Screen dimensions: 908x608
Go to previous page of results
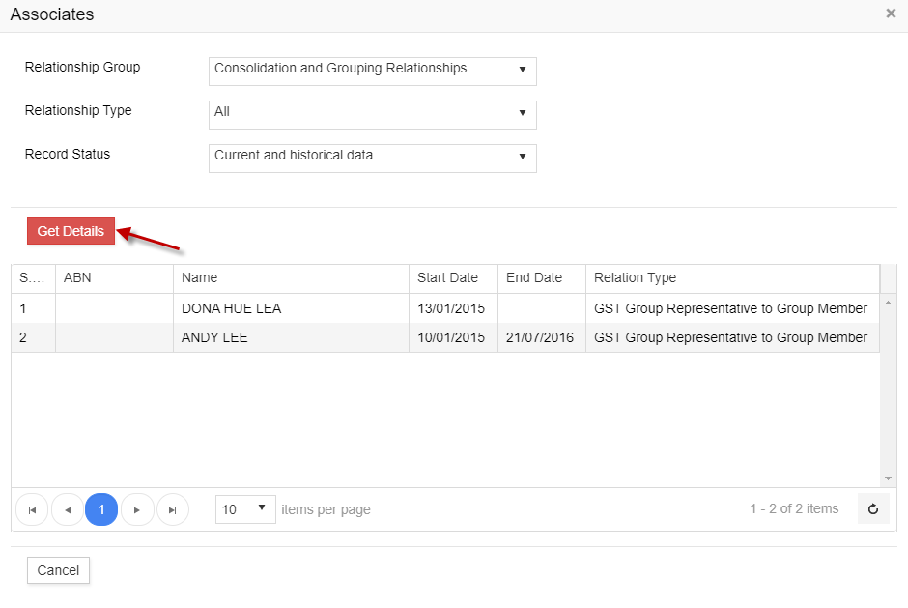(67, 509)
